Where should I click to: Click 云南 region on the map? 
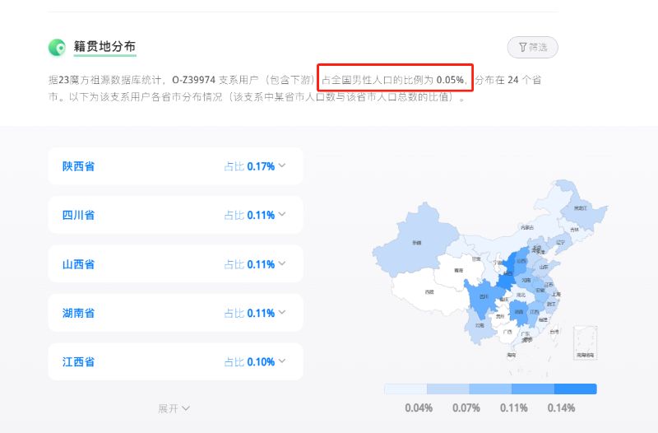[480, 325]
